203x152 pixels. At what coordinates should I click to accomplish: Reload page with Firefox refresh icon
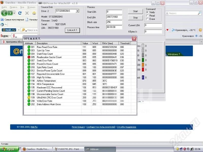[20, 13]
